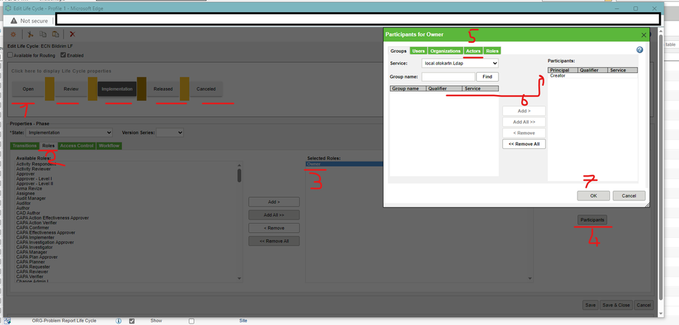
Task: Expand the State dropdown showing Implementation
Action: click(69, 133)
